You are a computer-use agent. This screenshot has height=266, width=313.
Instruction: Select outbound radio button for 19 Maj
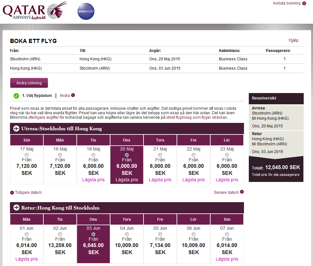(93, 155)
